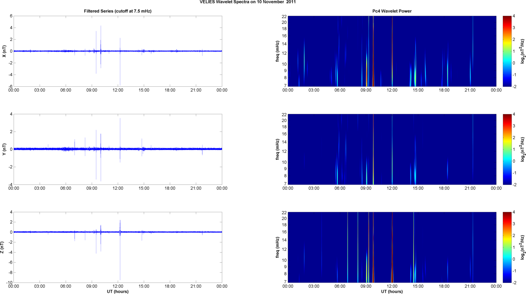Click the Pc4 Wavelet Power heading
This screenshot has width=526, height=294.
point(392,11)
